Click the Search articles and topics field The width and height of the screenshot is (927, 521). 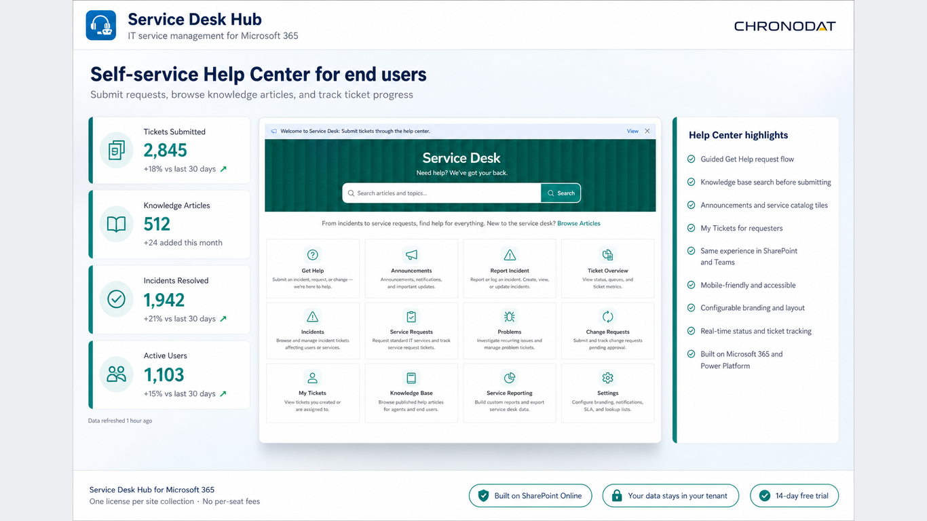click(442, 193)
